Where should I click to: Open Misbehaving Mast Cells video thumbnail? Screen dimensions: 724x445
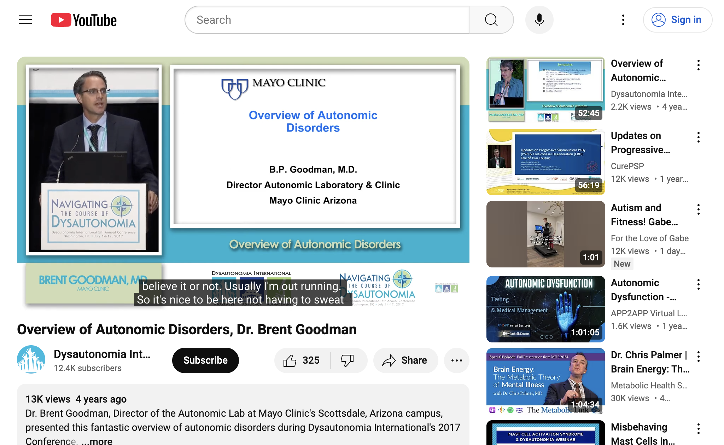coord(545,433)
